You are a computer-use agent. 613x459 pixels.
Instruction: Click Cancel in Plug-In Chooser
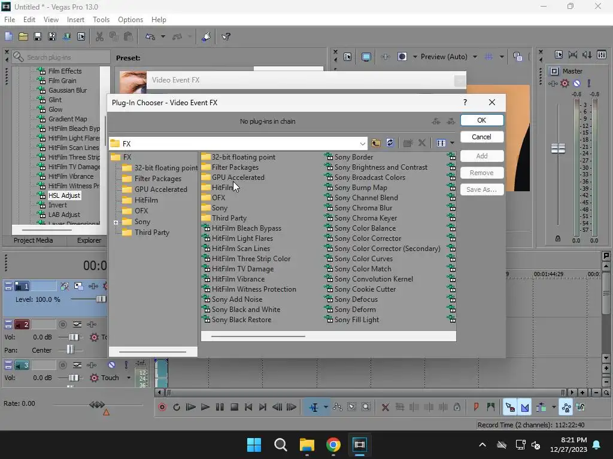coord(482,137)
